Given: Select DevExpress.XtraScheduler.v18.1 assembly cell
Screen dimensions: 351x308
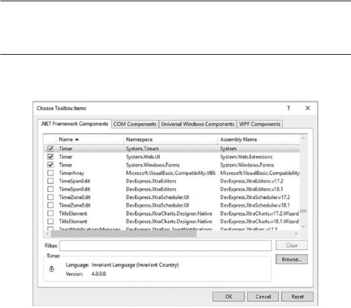Looking at the screenshot, I should pos(255,205).
